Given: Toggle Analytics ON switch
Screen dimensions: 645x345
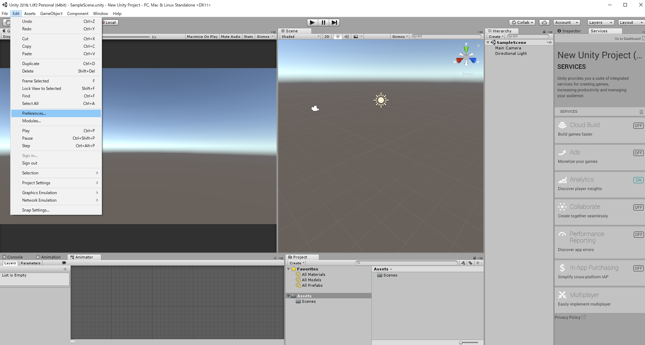Looking at the screenshot, I should point(639,180).
